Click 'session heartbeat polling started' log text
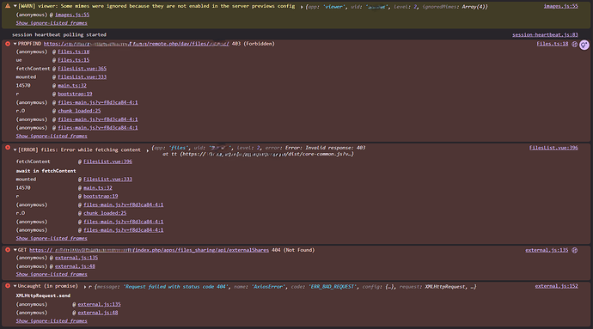593x329 pixels. [59, 35]
